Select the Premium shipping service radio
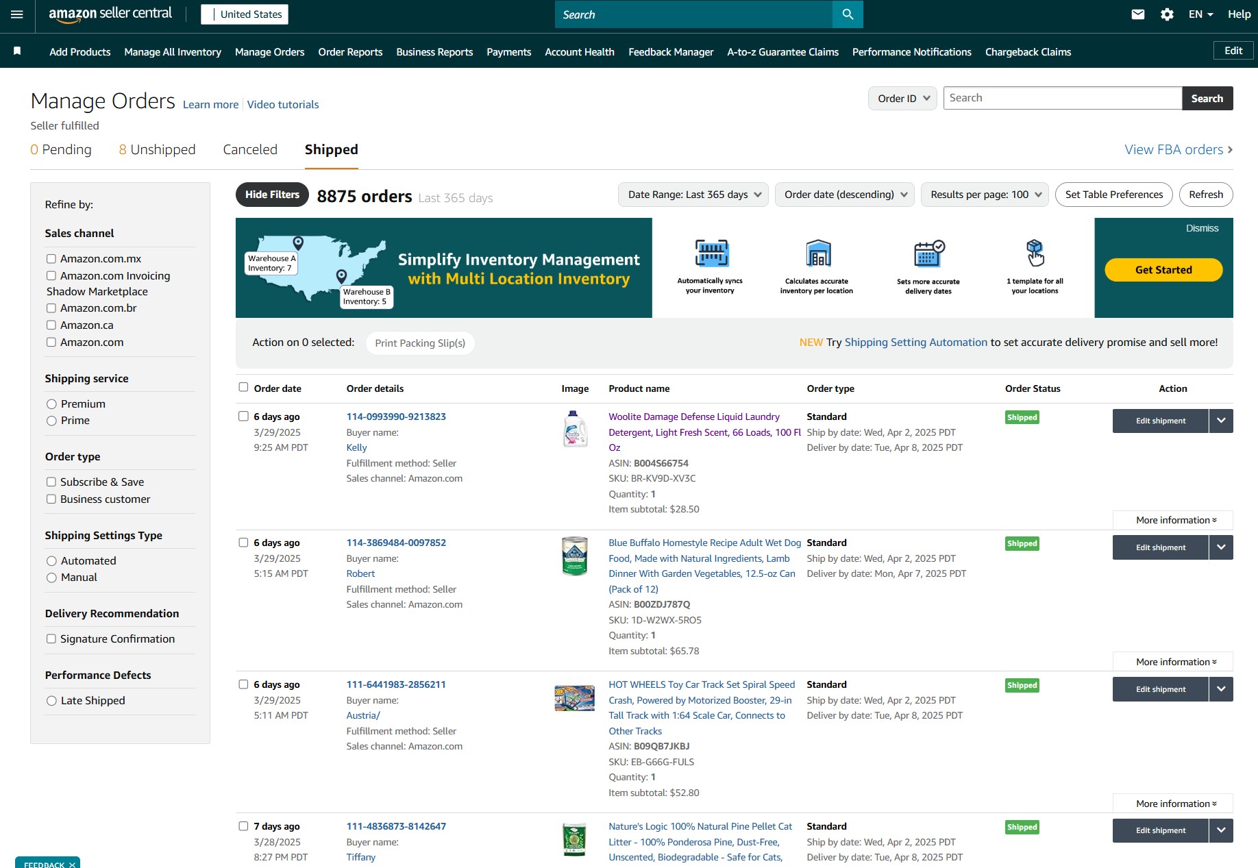The height and width of the screenshot is (868, 1258). (x=51, y=404)
